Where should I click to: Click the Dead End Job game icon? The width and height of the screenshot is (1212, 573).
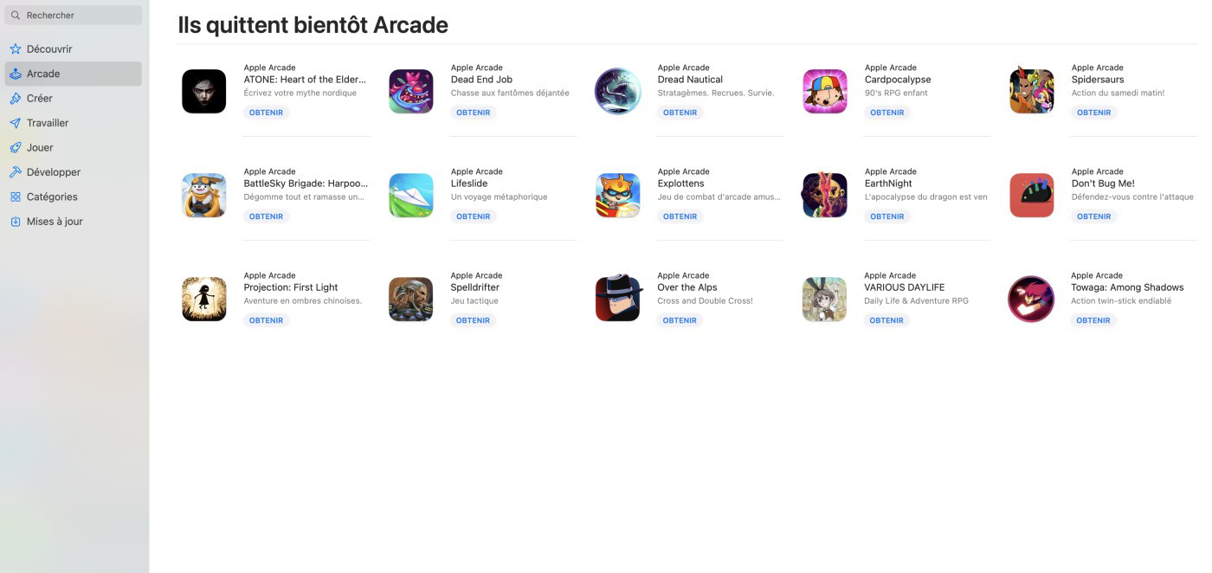pyautogui.click(x=411, y=91)
